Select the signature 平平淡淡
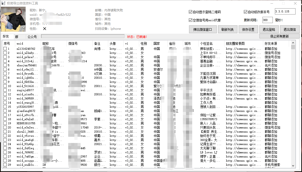 click(206, 90)
